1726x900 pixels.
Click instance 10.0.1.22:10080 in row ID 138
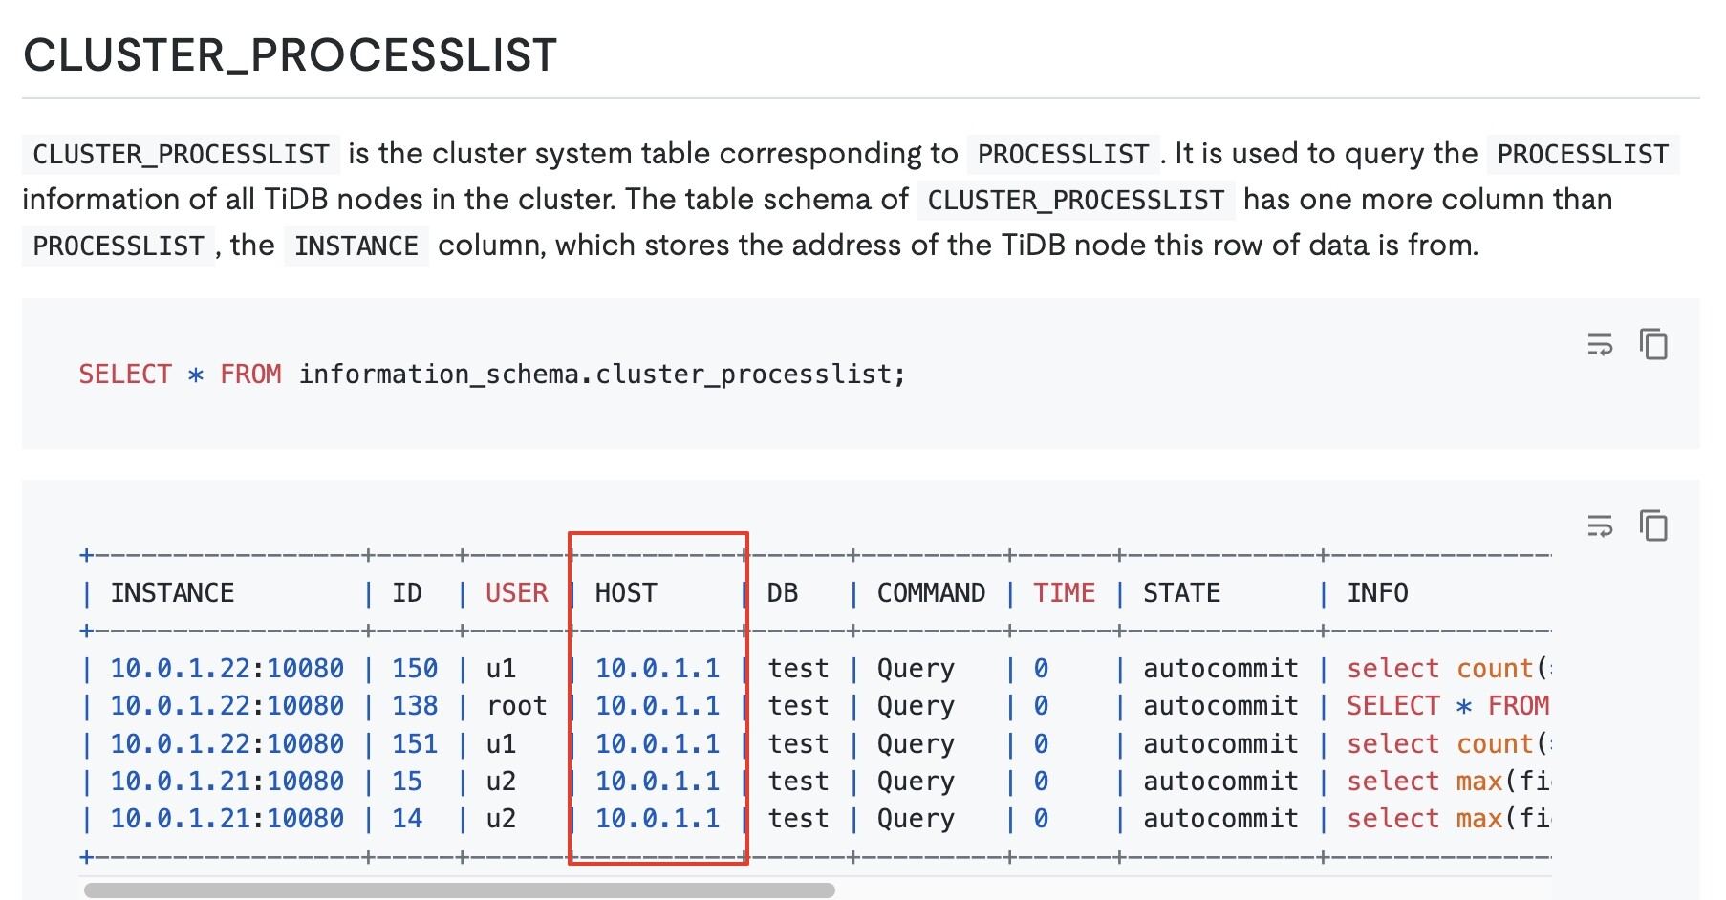[x=227, y=706]
